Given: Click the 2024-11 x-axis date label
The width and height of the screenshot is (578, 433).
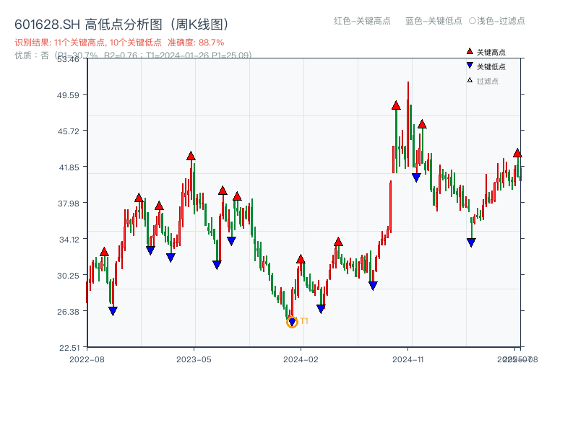Looking at the screenshot, I should coord(407,359).
